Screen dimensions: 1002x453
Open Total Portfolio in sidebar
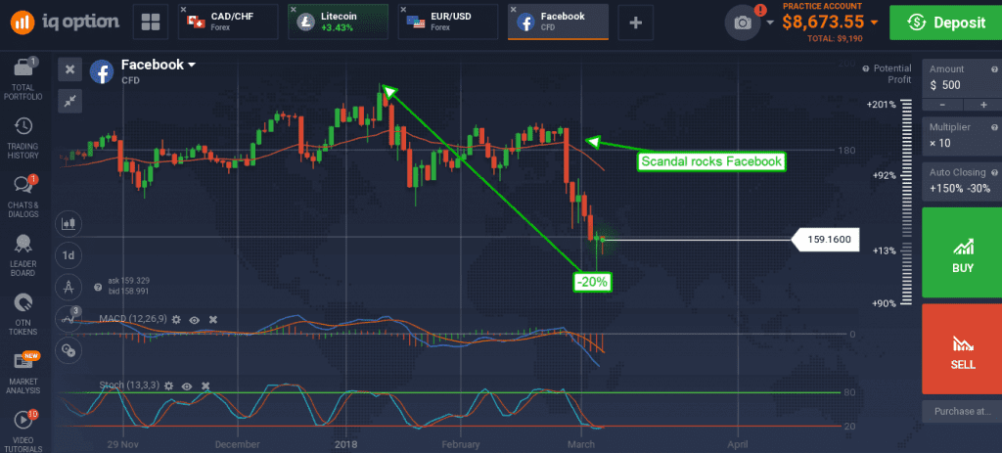(x=23, y=79)
